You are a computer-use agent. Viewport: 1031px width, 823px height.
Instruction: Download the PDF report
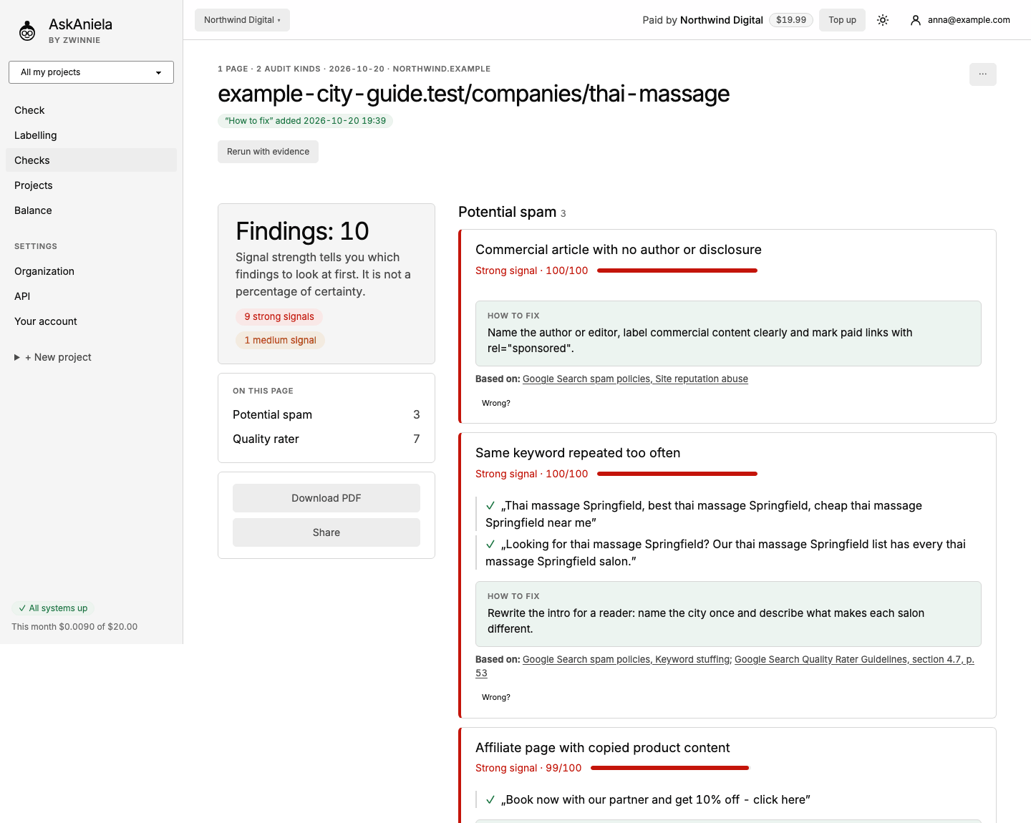(x=326, y=498)
